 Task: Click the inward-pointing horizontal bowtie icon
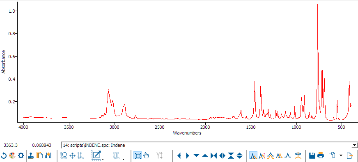(x=214, y=156)
